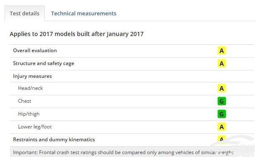Click the Applies to 2017 models heading
The image size is (257, 157).
(x=77, y=34)
